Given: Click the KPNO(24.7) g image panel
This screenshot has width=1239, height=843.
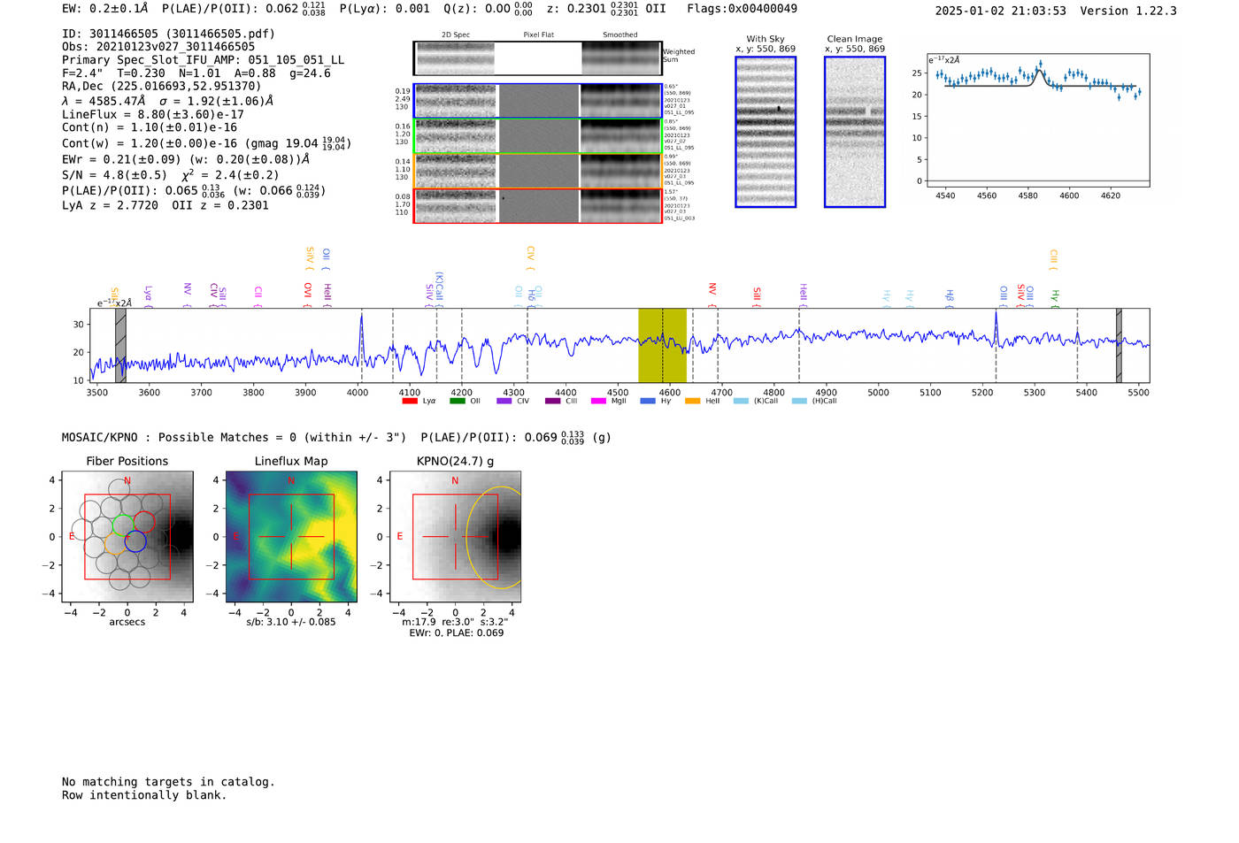Looking at the screenshot, I should pos(455,537).
